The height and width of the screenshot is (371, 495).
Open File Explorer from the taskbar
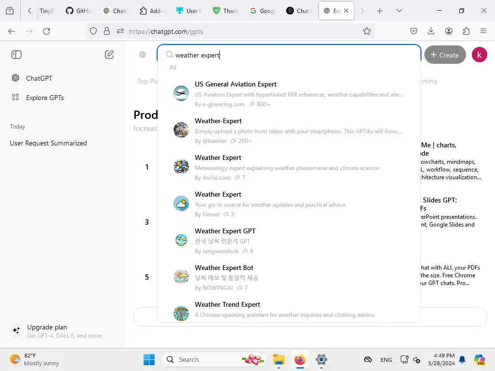tap(279, 359)
